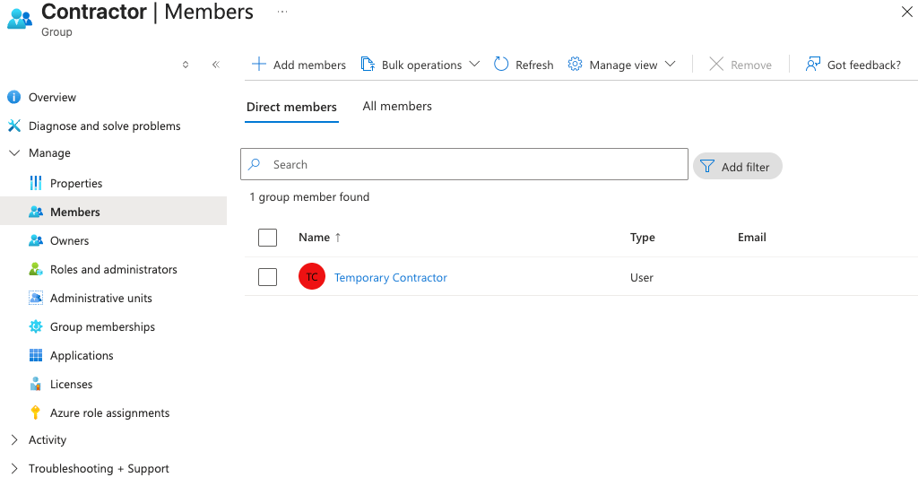918x486 pixels.
Task: Open Roles and administrators icon
Action: pos(36,270)
